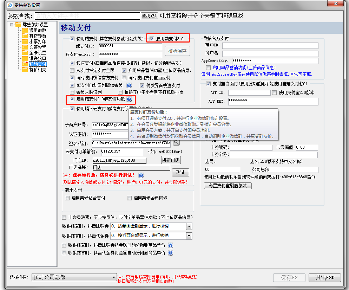Enable 使用支付宝2.0版本 checkbox
Viewport: 349px width, 290px height.
click(275, 92)
